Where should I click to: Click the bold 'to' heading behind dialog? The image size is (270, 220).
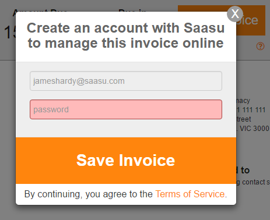pyautogui.click(x=245, y=170)
